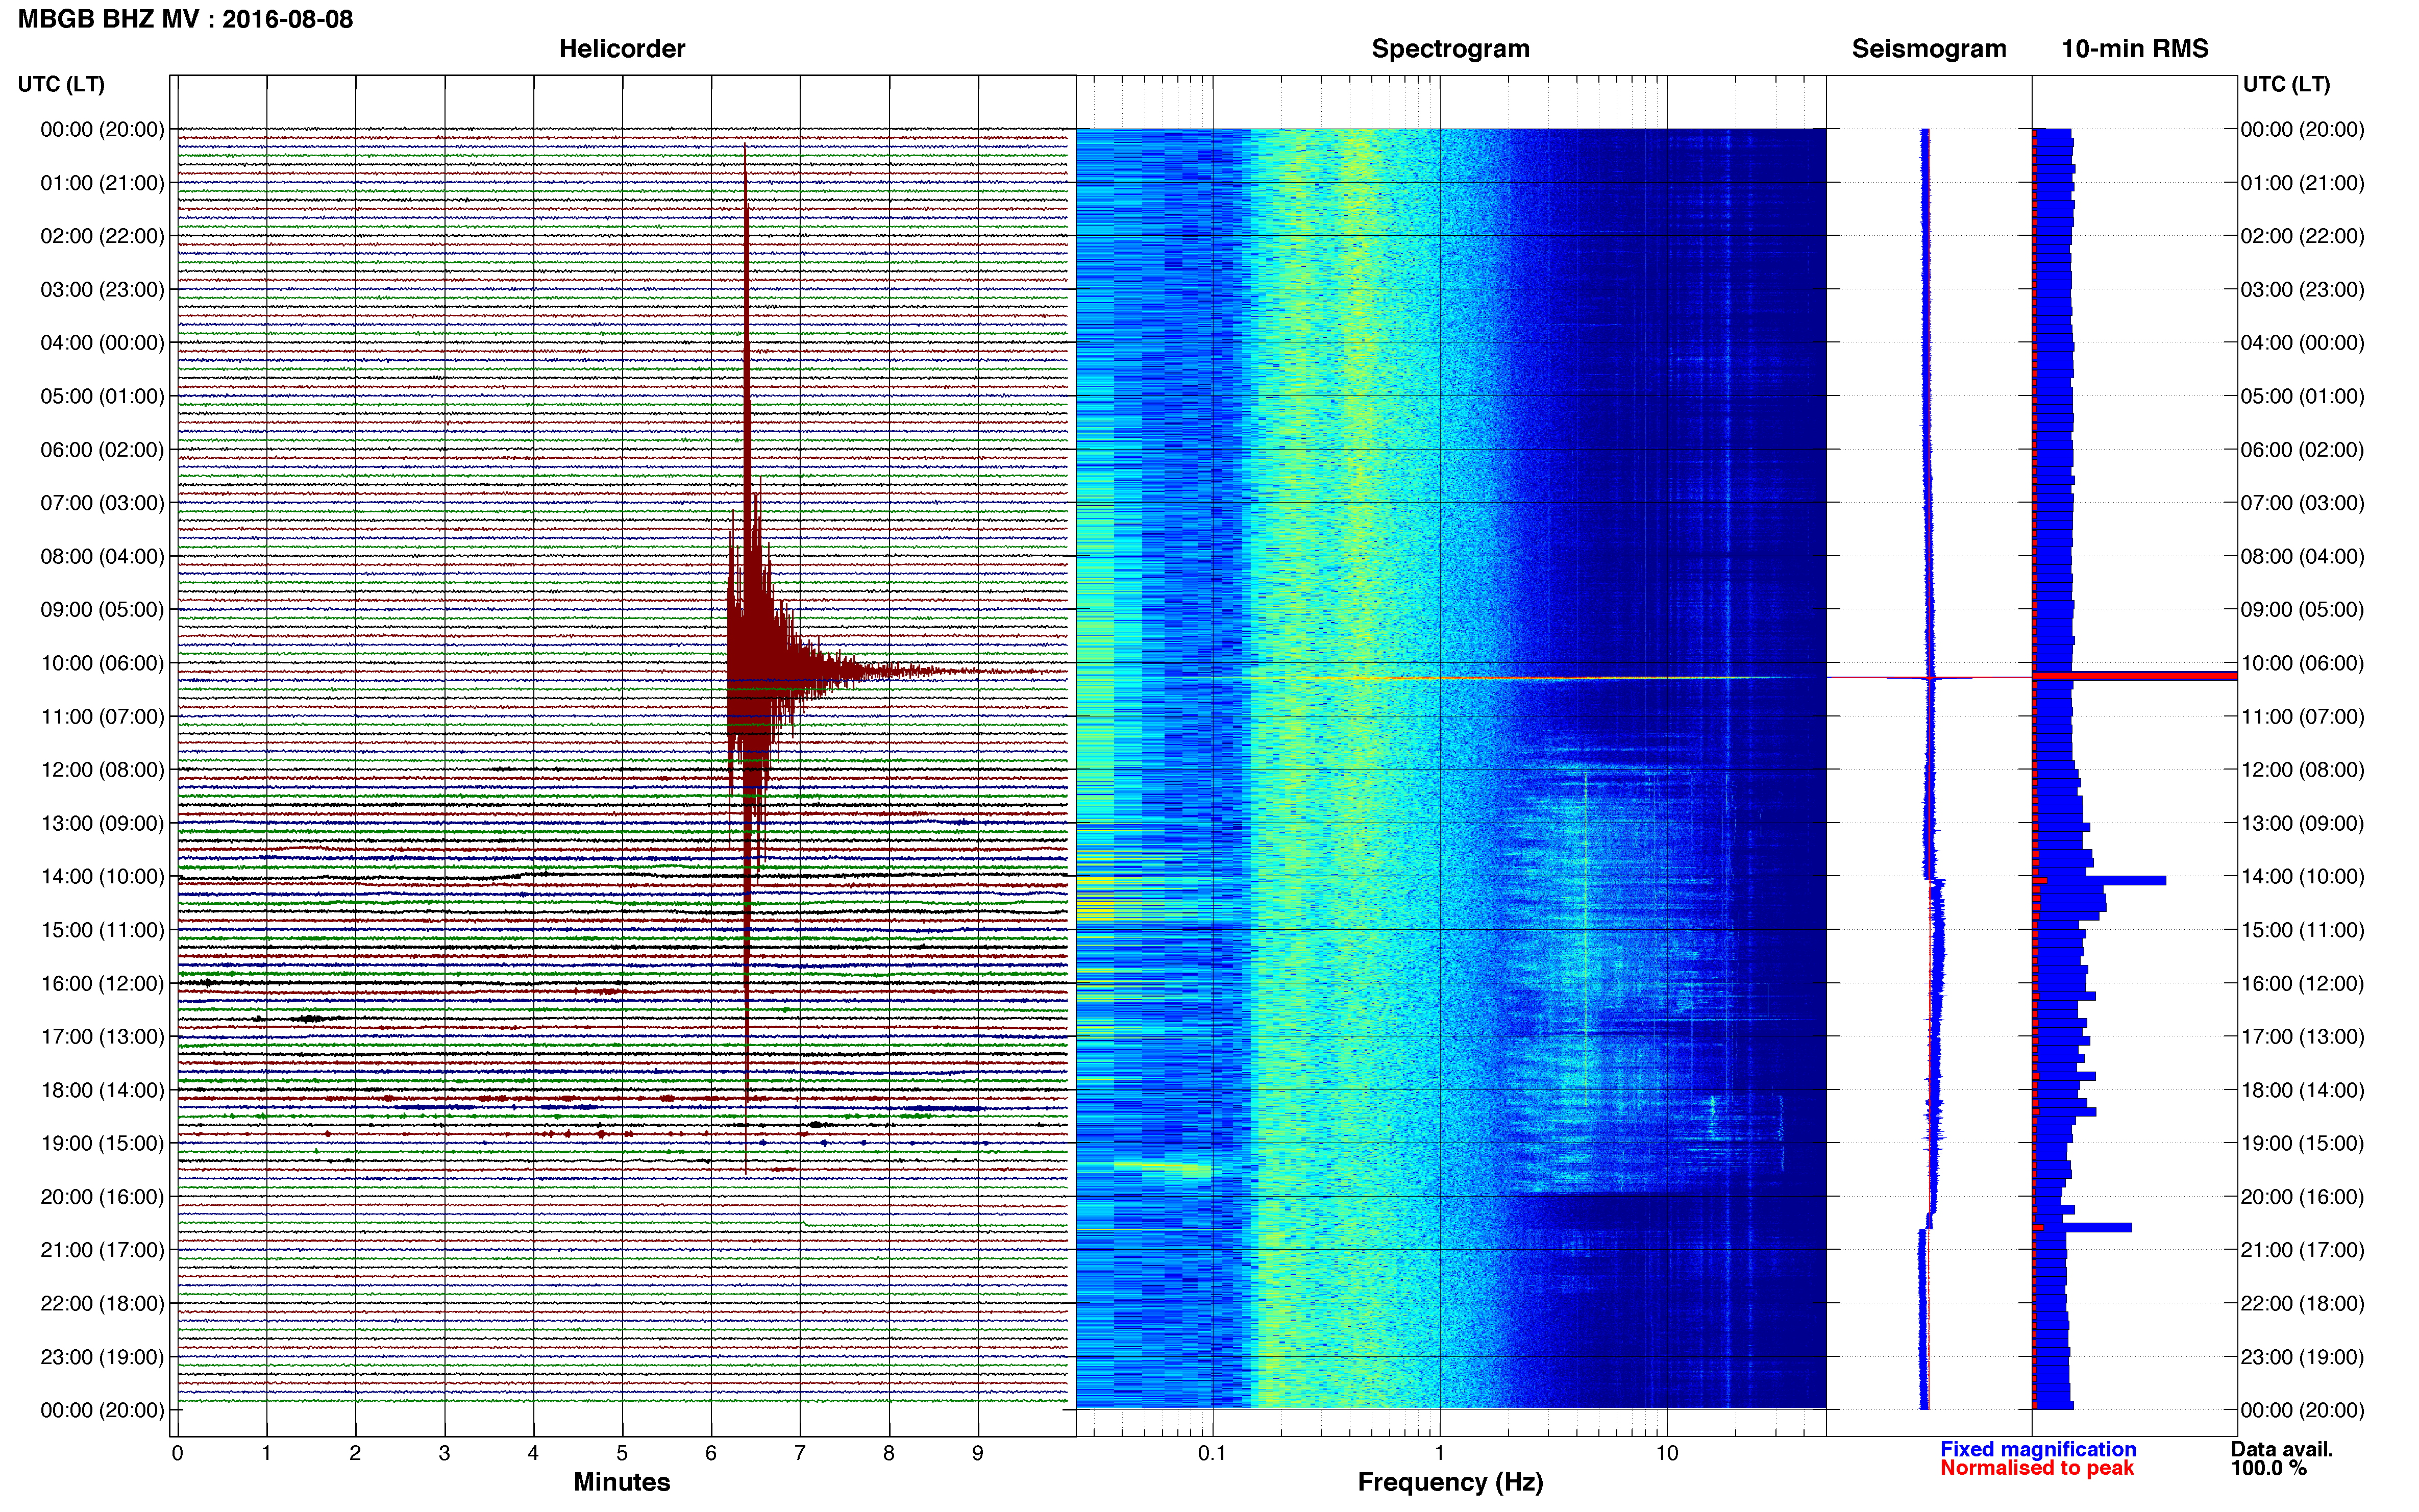Click the Minutes axis title
Screen dimensions: 2419x1512
(x=622, y=1482)
